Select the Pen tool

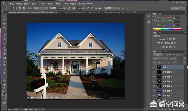(x=4, y=69)
